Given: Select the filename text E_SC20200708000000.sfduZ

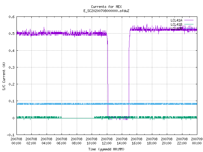Looking at the screenshot, I should point(106,11).
